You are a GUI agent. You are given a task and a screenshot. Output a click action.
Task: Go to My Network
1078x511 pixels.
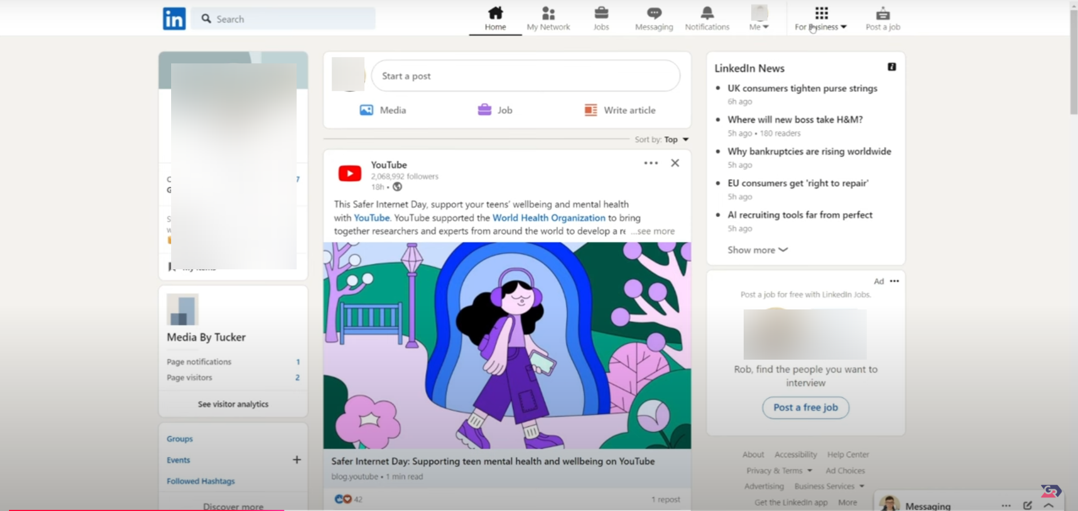548,19
